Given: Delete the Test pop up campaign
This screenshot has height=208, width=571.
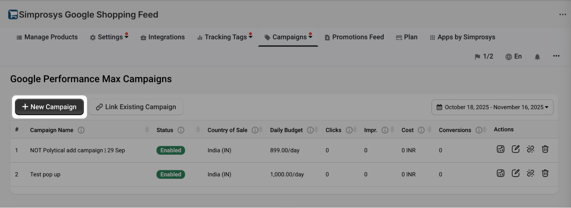Looking at the screenshot, I should [x=545, y=174].
